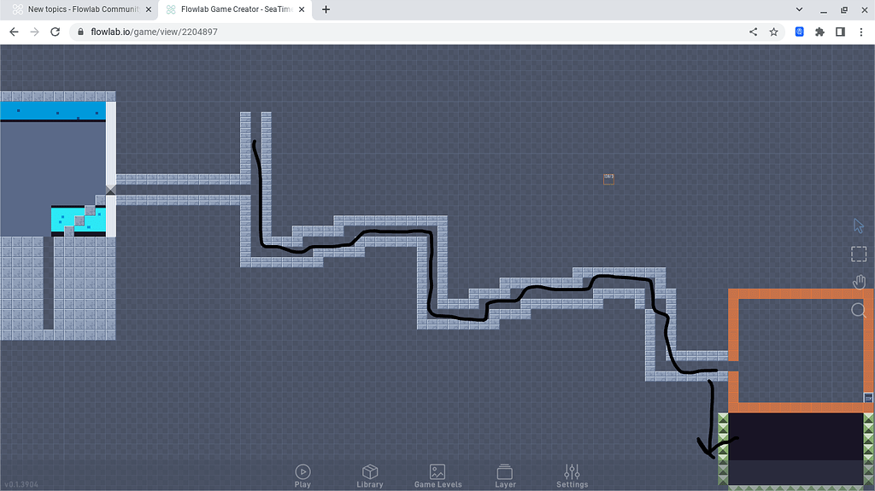This screenshot has width=875, height=491.
Task: Click the share page icon
Action: click(x=753, y=32)
